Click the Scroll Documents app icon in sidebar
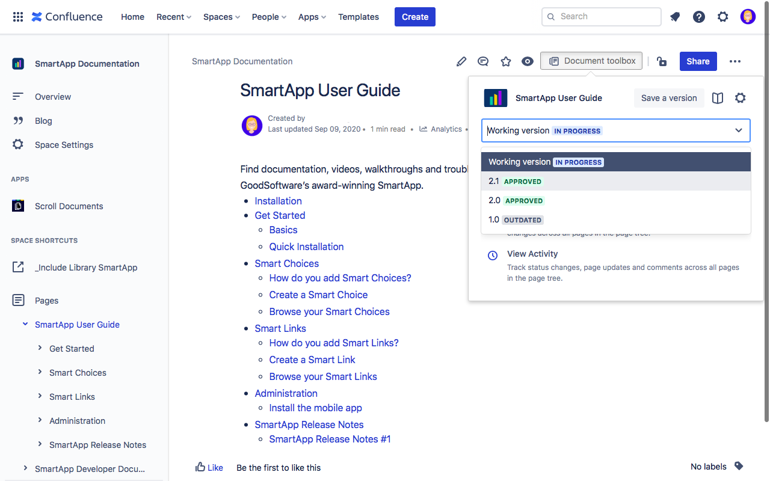This screenshot has height=481, width=770. click(x=17, y=206)
